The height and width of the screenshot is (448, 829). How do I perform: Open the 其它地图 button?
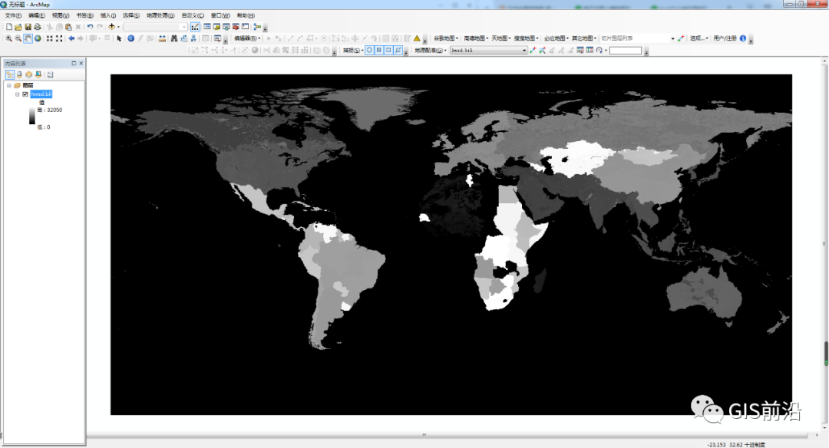tap(583, 38)
